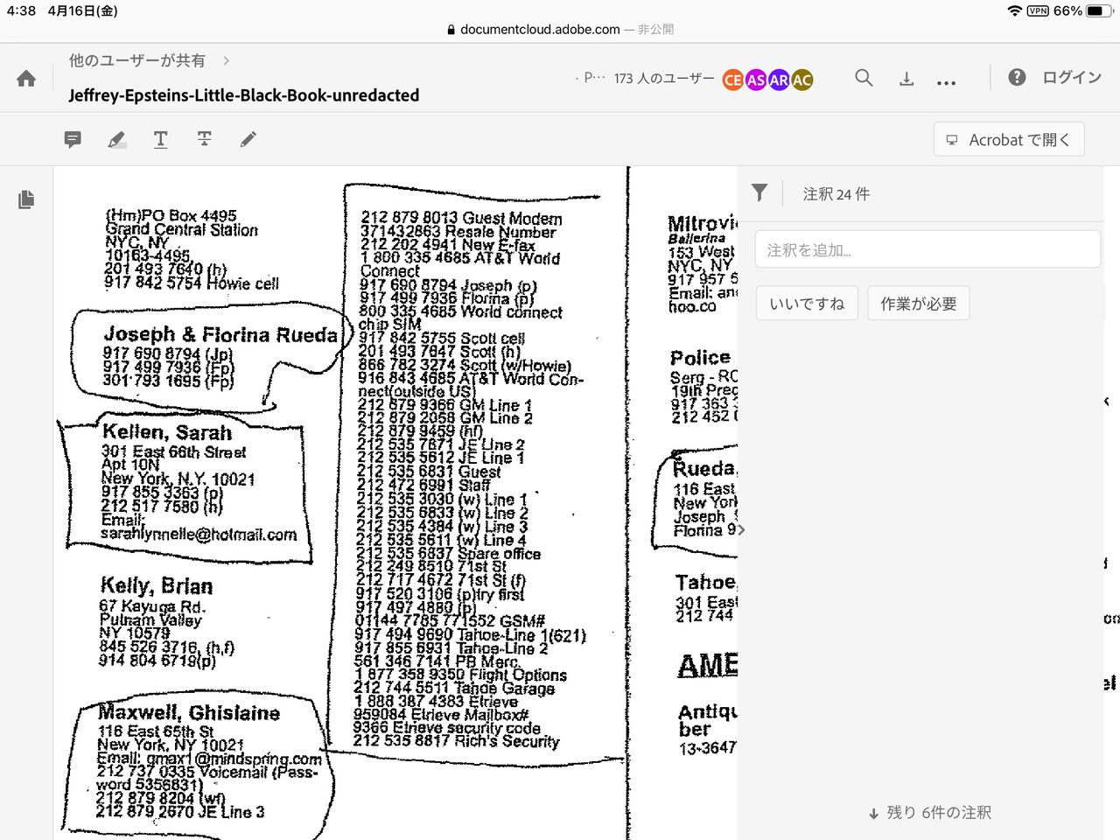This screenshot has width=1120, height=840.
Task: Tap the lock icon in address bar
Action: [x=451, y=30]
